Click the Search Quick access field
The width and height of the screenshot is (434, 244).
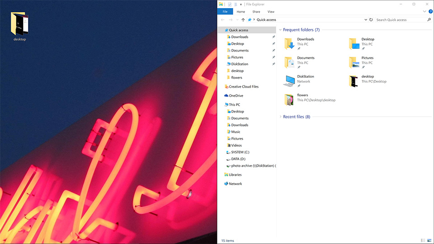(401, 19)
